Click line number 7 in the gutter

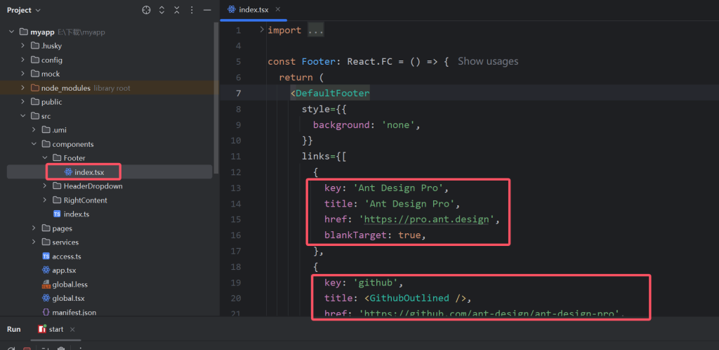tap(238, 93)
